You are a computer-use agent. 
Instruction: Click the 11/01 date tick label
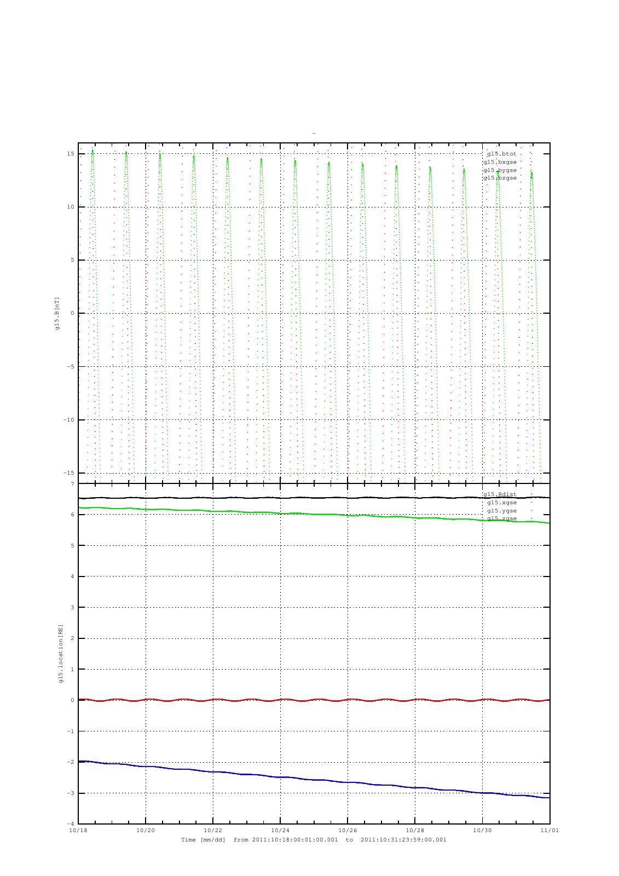[x=549, y=830]
